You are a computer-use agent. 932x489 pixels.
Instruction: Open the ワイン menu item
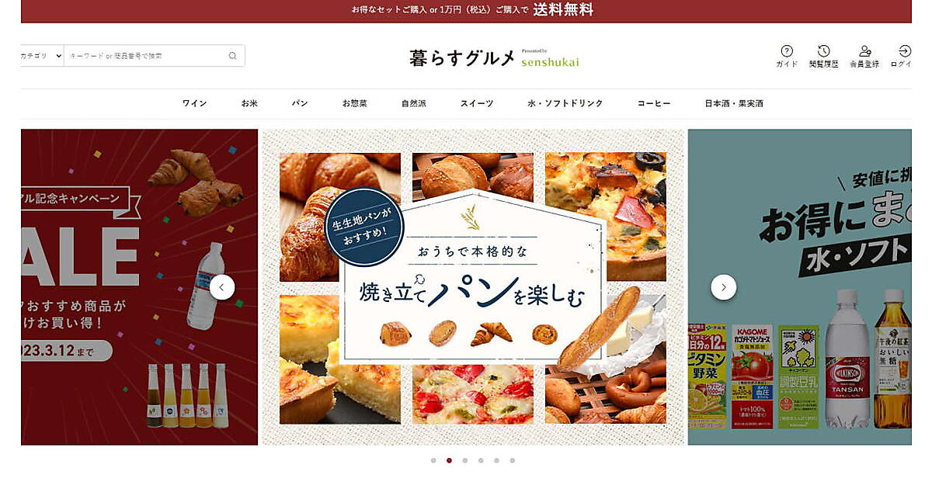194,103
